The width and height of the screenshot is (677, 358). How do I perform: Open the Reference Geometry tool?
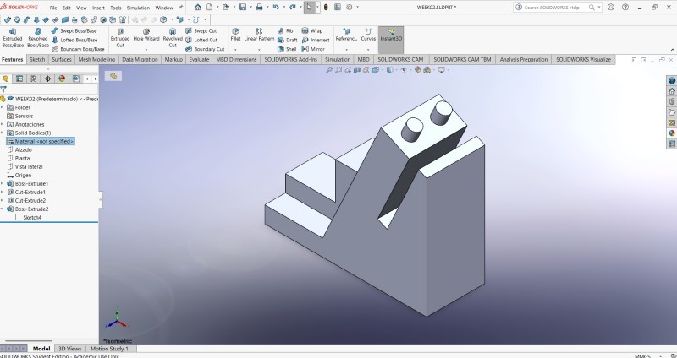(x=346, y=35)
